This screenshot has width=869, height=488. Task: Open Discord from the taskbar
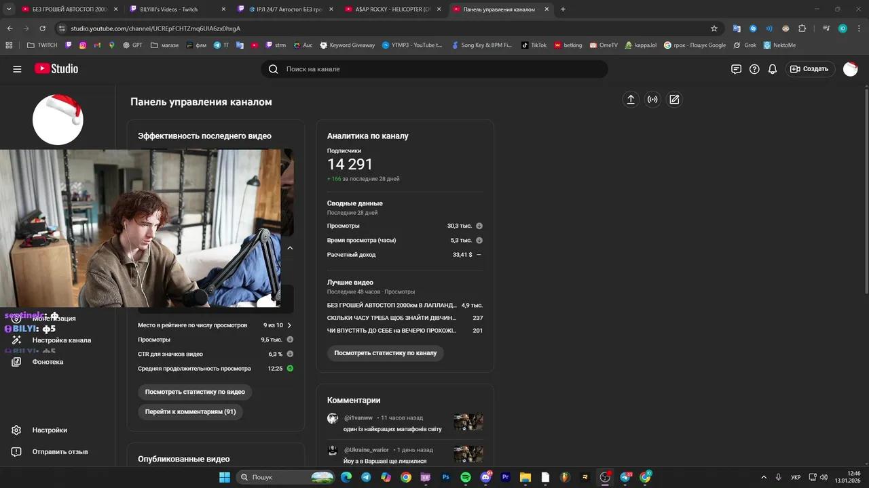(485, 477)
